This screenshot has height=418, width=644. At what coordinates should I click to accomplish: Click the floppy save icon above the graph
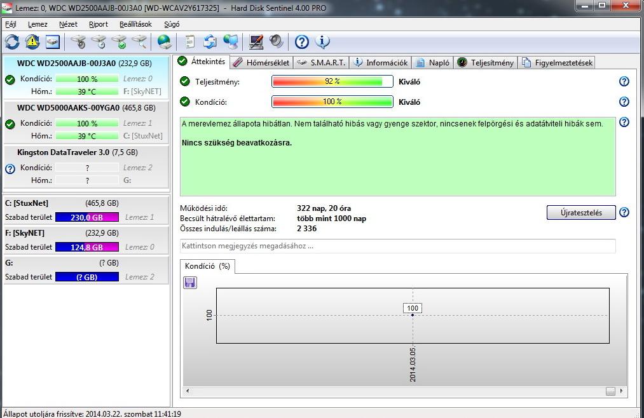(189, 282)
